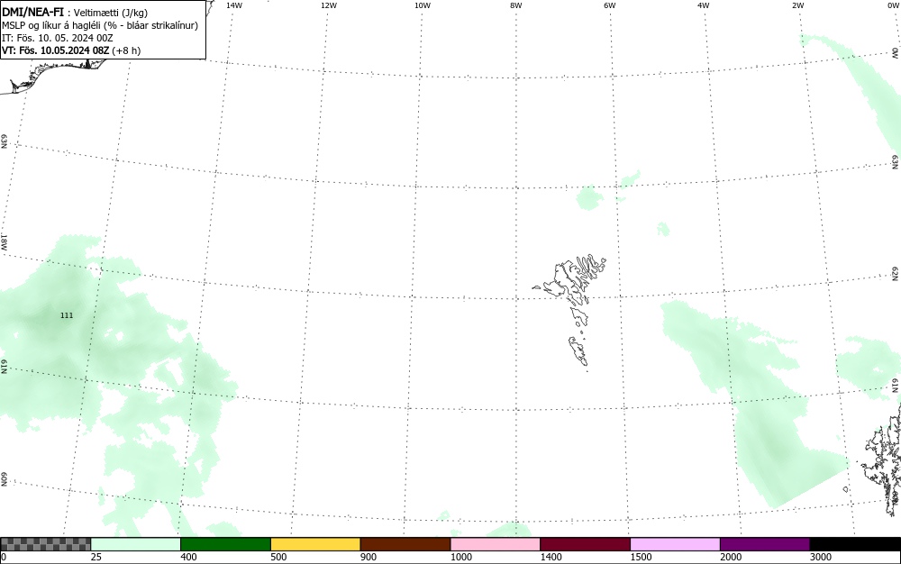Click the legend value "2000"
The image size is (901, 564).
click(x=731, y=557)
